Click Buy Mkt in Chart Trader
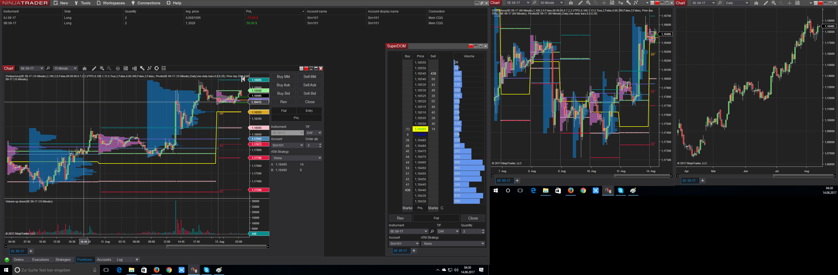Viewport: 838px width, 275px height. click(283, 77)
